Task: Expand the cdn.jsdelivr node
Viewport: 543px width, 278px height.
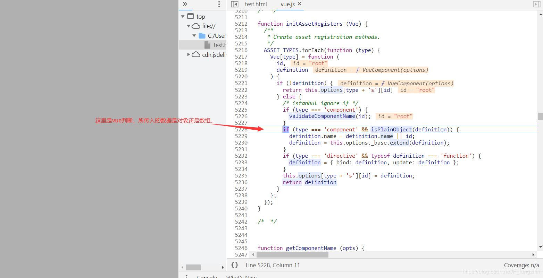Action: click(x=189, y=54)
